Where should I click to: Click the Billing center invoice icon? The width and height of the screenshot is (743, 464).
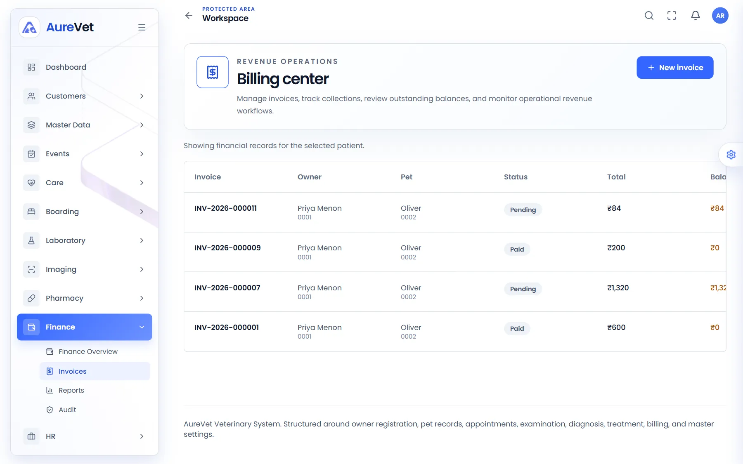coord(213,72)
